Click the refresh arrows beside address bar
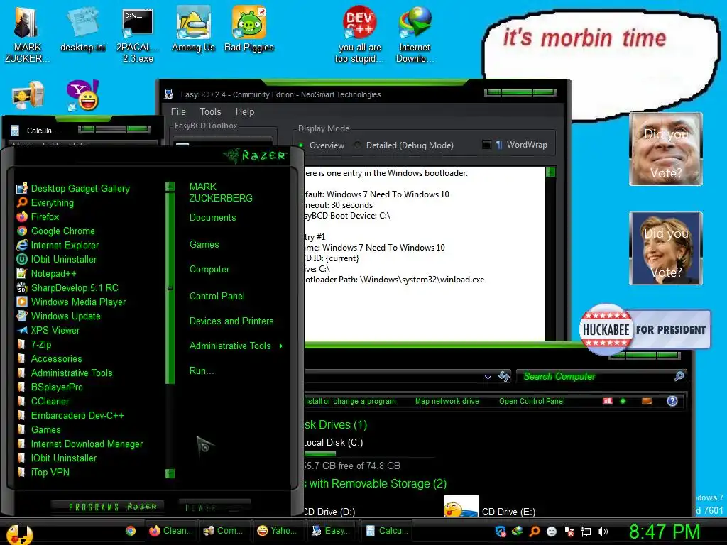Viewport: 727px width, 545px height. 504,376
